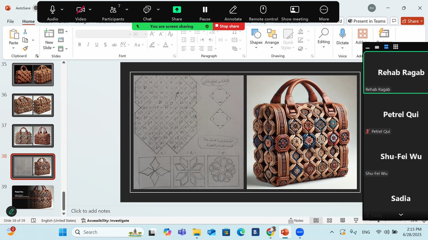Image resolution: width=428 pixels, height=240 pixels.
Task: Open Google Chrome from taskbar
Action: click(x=270, y=232)
